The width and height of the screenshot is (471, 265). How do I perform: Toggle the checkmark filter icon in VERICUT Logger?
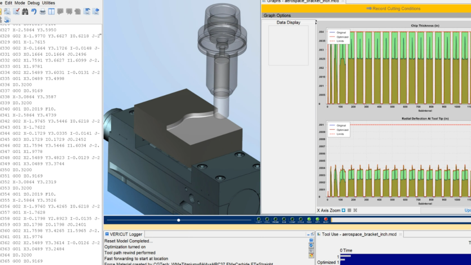click(311, 246)
